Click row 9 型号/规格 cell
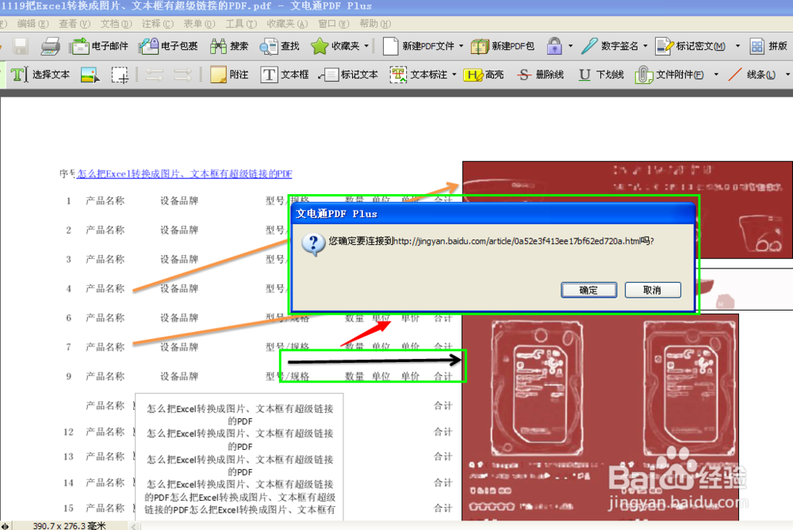The image size is (793, 530). click(x=287, y=376)
